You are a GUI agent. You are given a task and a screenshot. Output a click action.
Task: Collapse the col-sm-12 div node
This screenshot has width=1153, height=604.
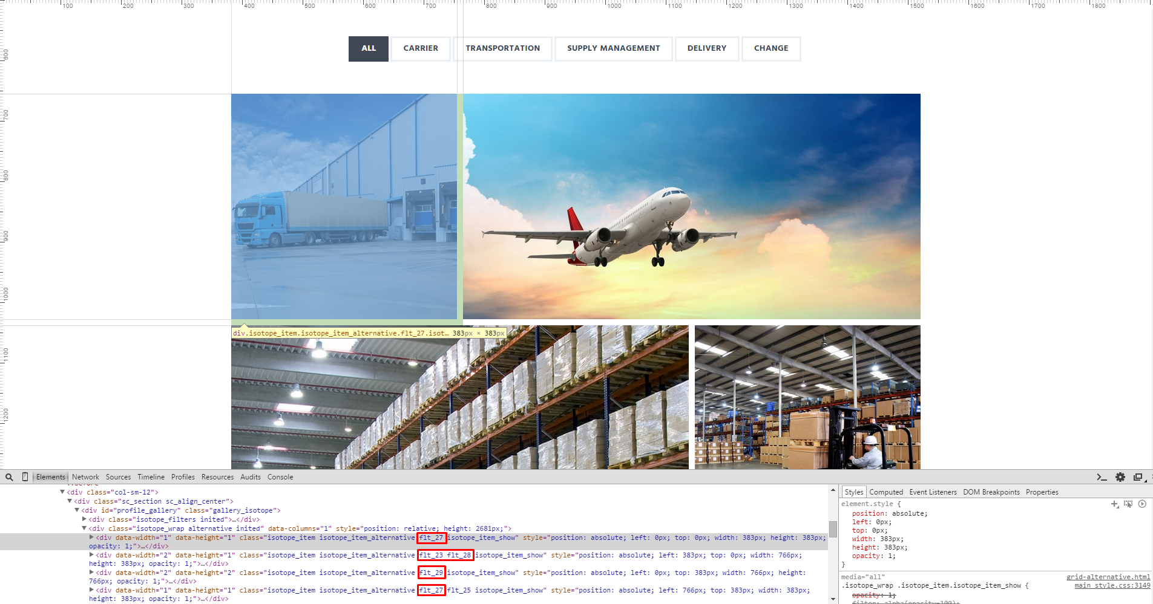coord(62,492)
